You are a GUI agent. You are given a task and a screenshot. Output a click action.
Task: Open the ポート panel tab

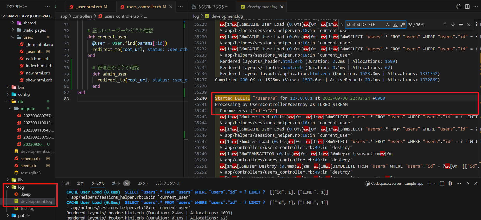pos(116,183)
